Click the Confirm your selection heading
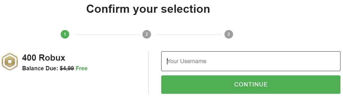The image size is (343, 104). [x=148, y=9]
